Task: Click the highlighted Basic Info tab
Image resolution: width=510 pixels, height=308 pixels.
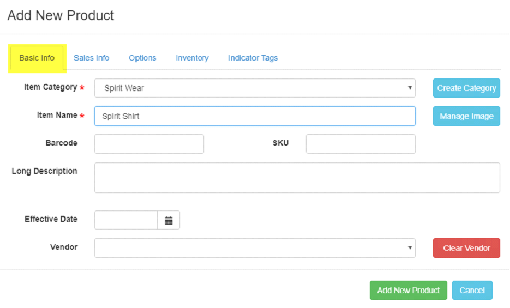Action: point(37,58)
